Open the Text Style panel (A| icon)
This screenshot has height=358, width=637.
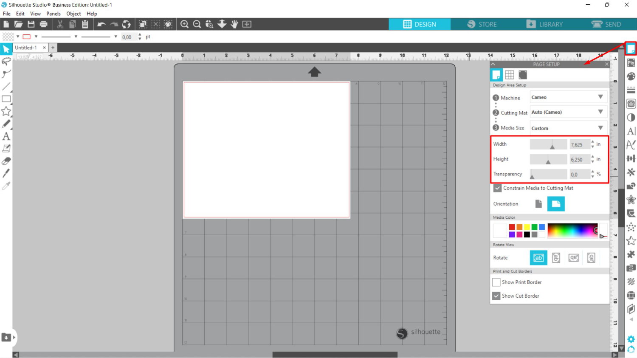631,131
